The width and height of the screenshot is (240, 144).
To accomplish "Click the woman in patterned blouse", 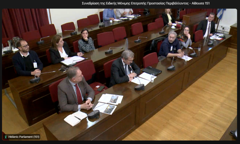I will click(x=86, y=42).
